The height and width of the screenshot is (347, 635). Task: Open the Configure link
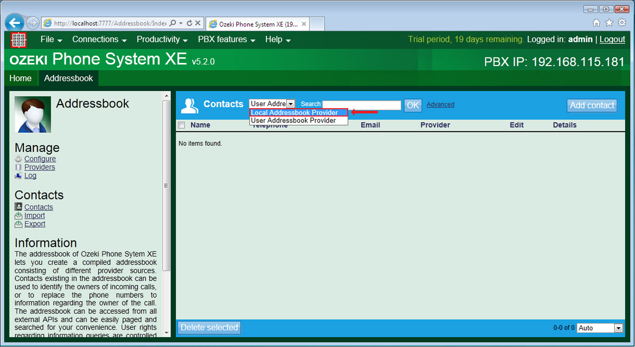(x=40, y=159)
